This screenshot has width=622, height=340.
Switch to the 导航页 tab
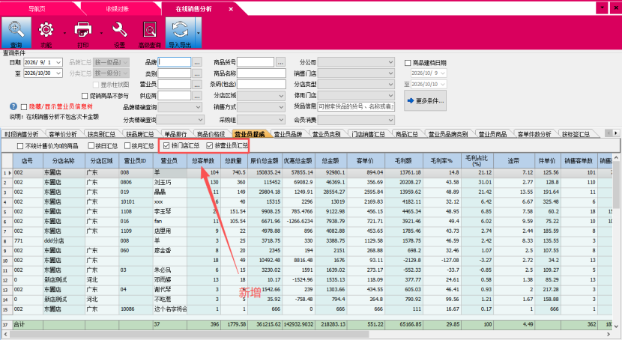(x=37, y=9)
